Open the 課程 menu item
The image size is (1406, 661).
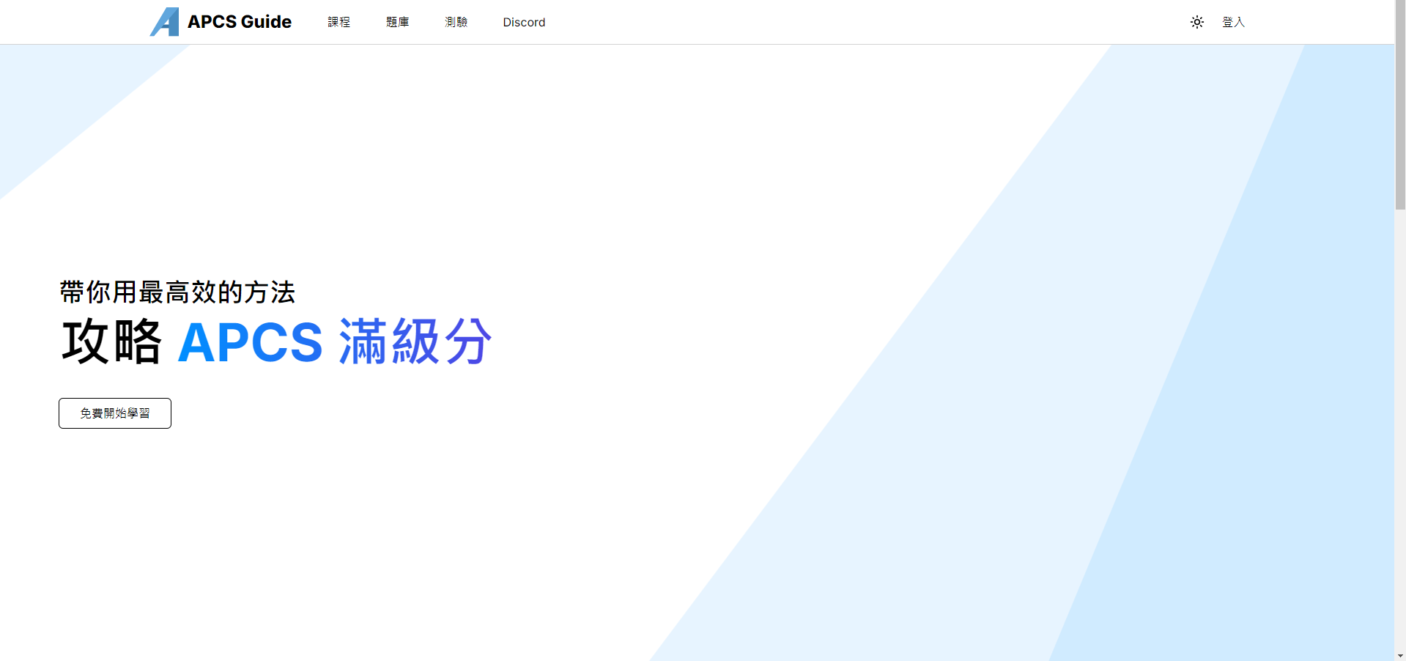338,22
